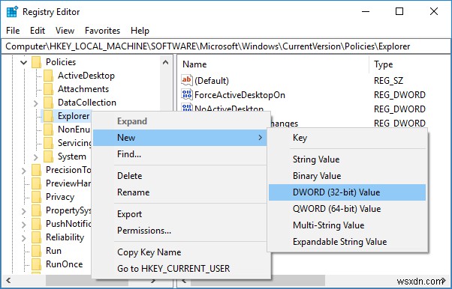Viewport: 452px width, 289px height.
Task: Open the View menu
Action: (x=65, y=31)
